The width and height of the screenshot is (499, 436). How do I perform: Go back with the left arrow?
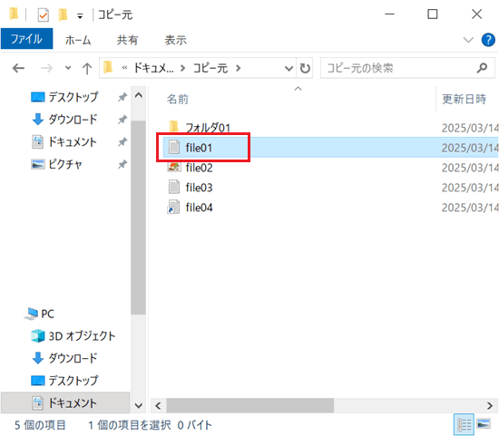click(18, 68)
